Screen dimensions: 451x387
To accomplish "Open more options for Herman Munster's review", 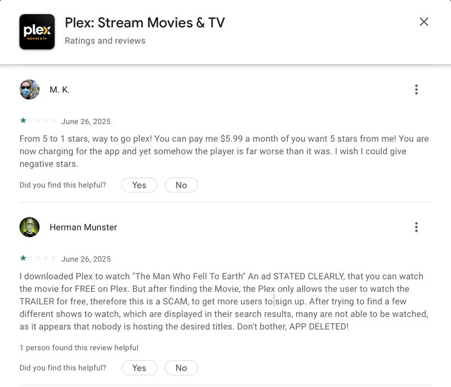I will [x=416, y=227].
